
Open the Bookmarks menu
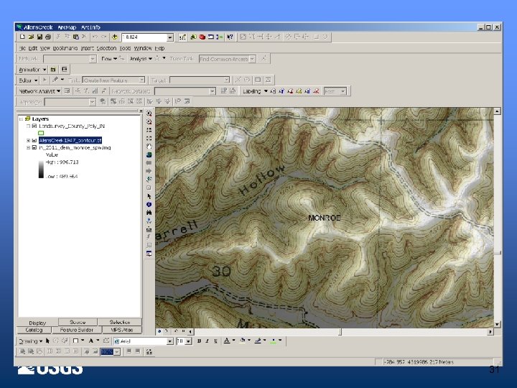tap(65, 48)
